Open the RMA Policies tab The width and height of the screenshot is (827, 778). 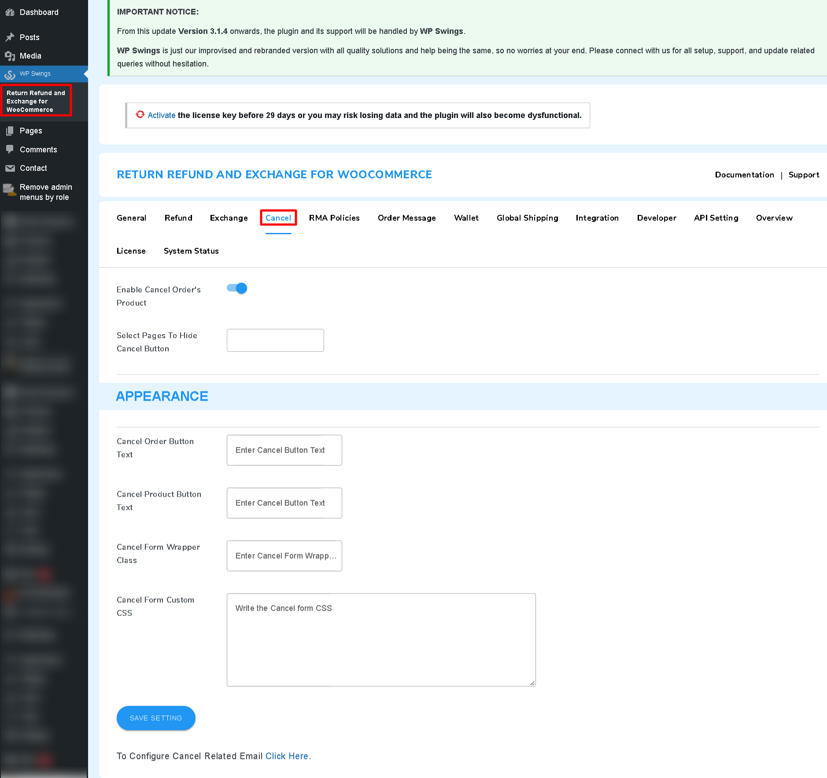click(x=334, y=218)
